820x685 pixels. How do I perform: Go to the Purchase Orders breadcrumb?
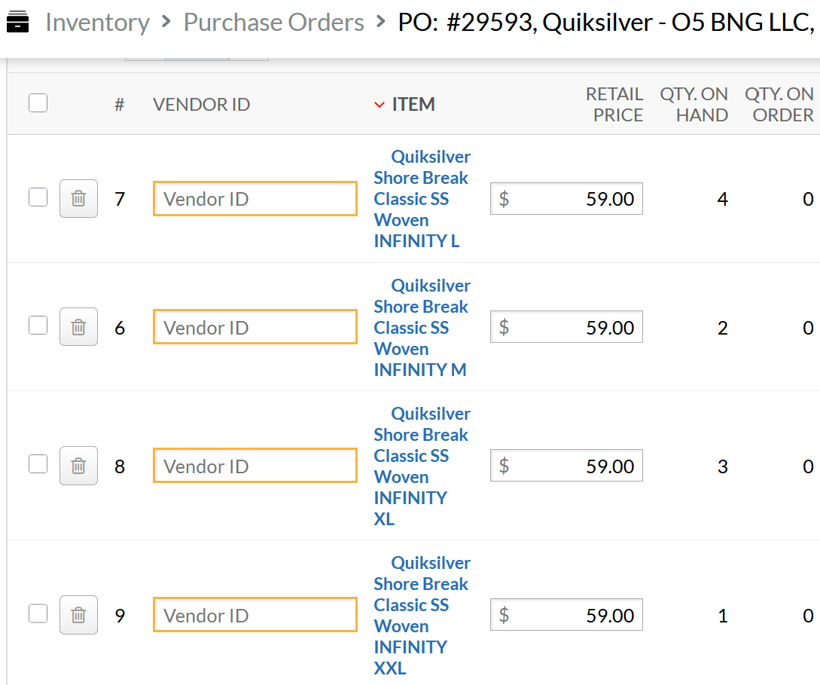(273, 22)
